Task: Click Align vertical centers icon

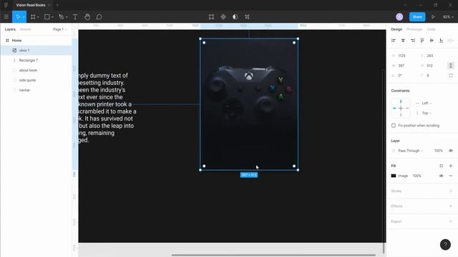Action: pyautogui.click(x=432, y=41)
